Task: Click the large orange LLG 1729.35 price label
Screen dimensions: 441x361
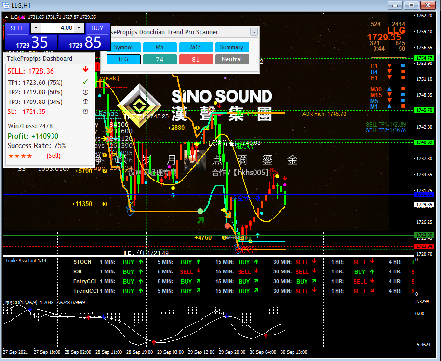Action: 386,34
